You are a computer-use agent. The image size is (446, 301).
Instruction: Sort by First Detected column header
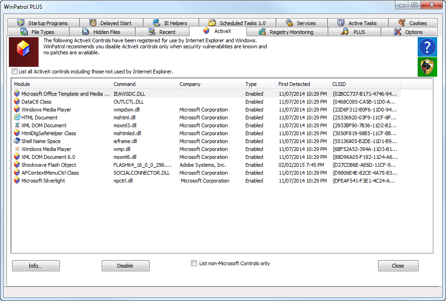[x=302, y=84]
